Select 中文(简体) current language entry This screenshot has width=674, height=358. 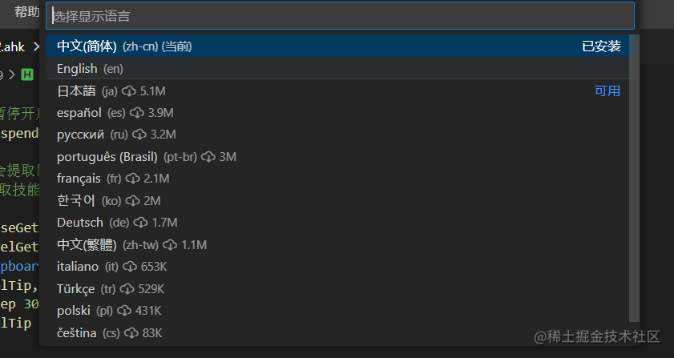click(x=124, y=46)
